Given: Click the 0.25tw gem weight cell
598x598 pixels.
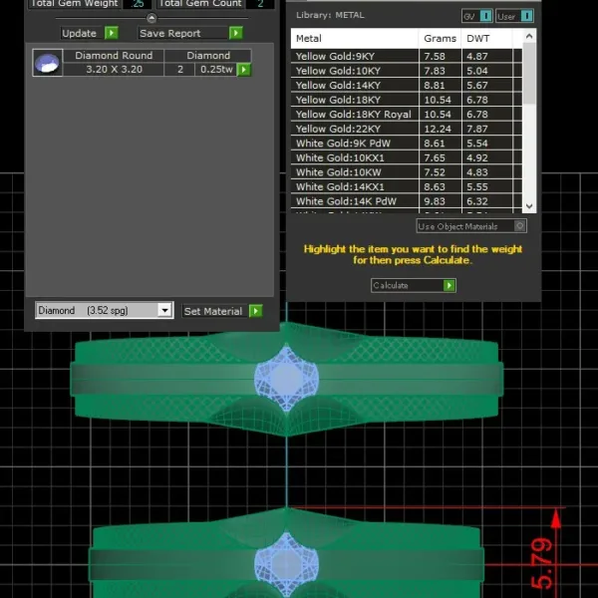Looking at the screenshot, I should click(x=216, y=70).
